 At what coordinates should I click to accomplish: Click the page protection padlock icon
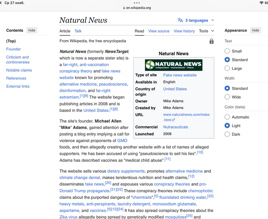click(x=211, y=41)
